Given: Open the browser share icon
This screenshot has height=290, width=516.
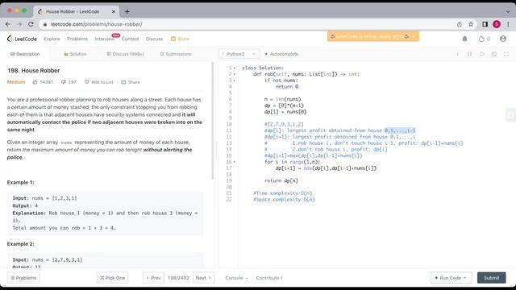Looking at the screenshot, I should (x=459, y=24).
